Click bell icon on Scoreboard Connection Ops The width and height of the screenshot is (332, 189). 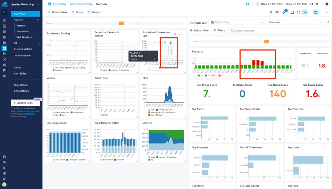175,34
